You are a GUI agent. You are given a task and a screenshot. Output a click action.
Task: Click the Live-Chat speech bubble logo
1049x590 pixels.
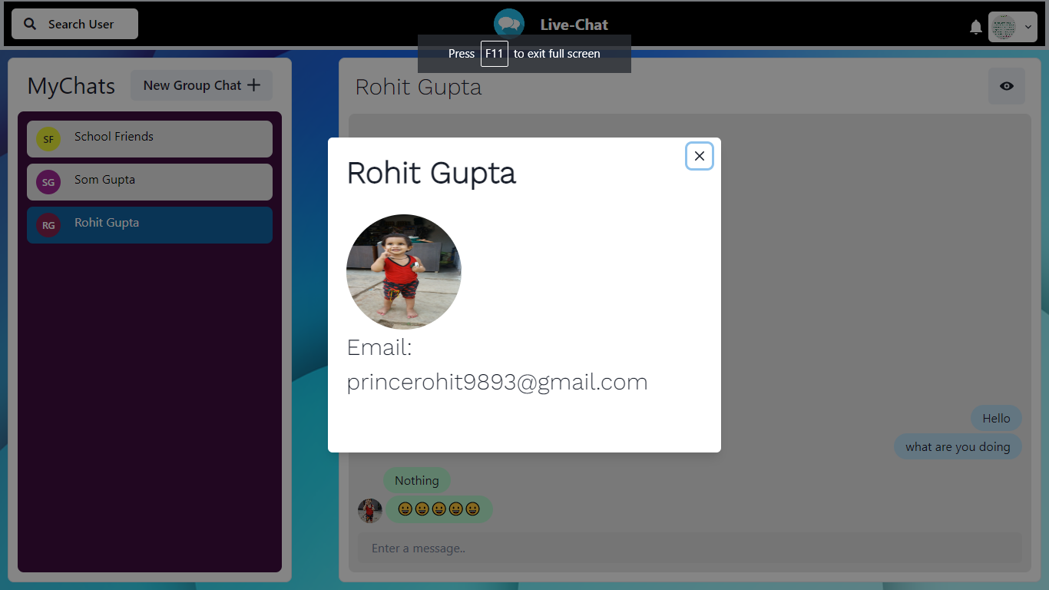(508, 22)
